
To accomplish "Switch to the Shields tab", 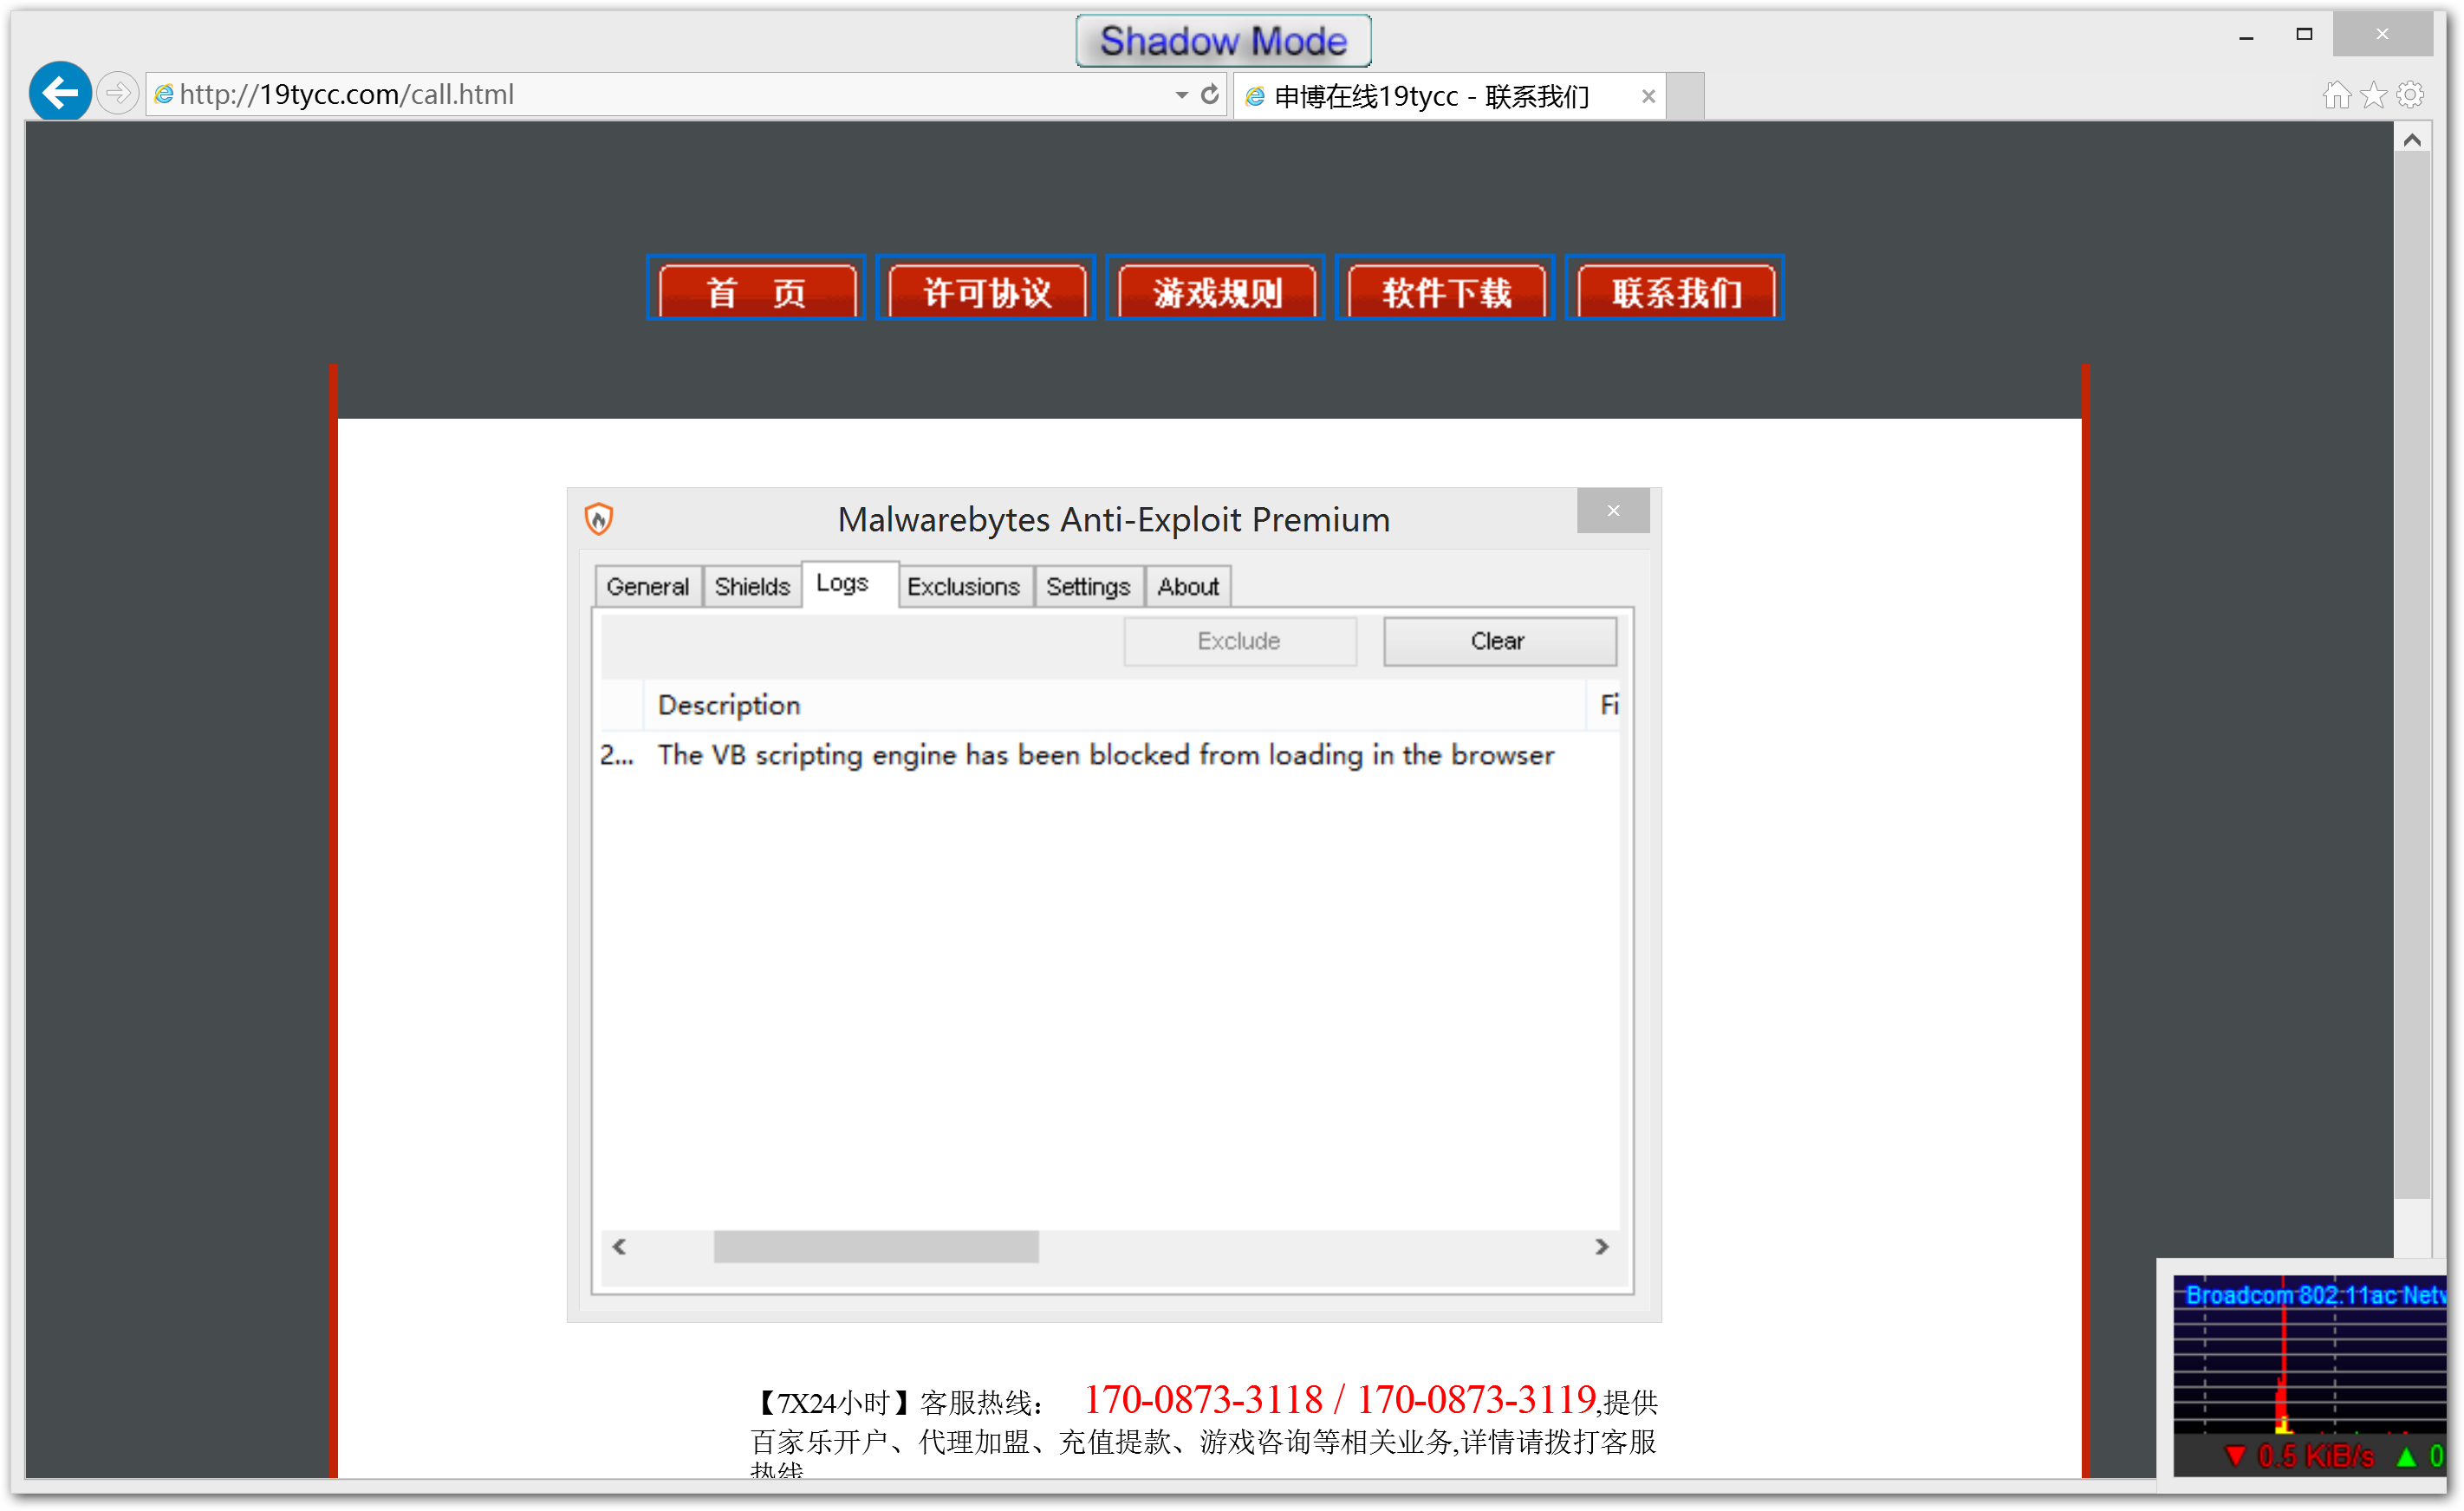I will coord(752,587).
